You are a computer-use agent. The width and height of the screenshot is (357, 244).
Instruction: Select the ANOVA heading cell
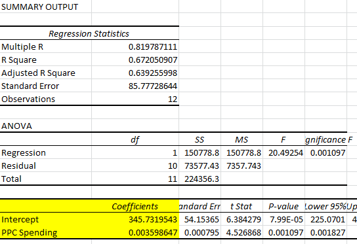pyautogui.click(x=45, y=126)
